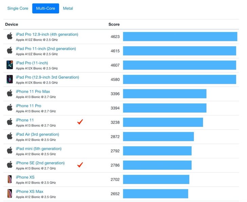The height and width of the screenshot is (202, 247).
Task: Click the score bar for iPad Pro 12.9-inch (4th generation)
Action: coord(180,37)
